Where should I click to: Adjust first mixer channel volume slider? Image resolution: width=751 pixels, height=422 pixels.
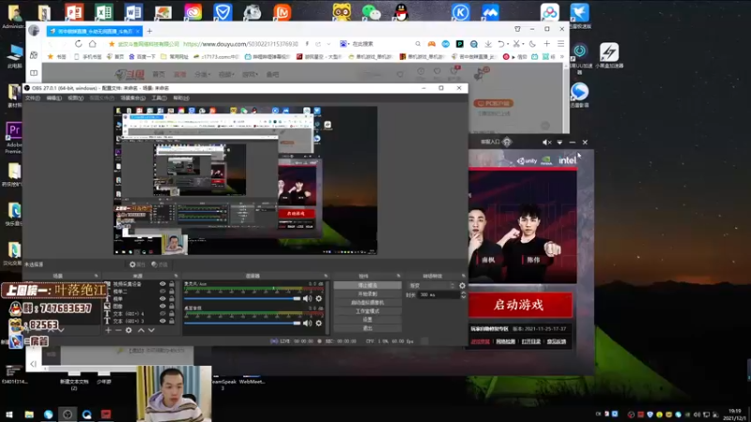click(242, 298)
